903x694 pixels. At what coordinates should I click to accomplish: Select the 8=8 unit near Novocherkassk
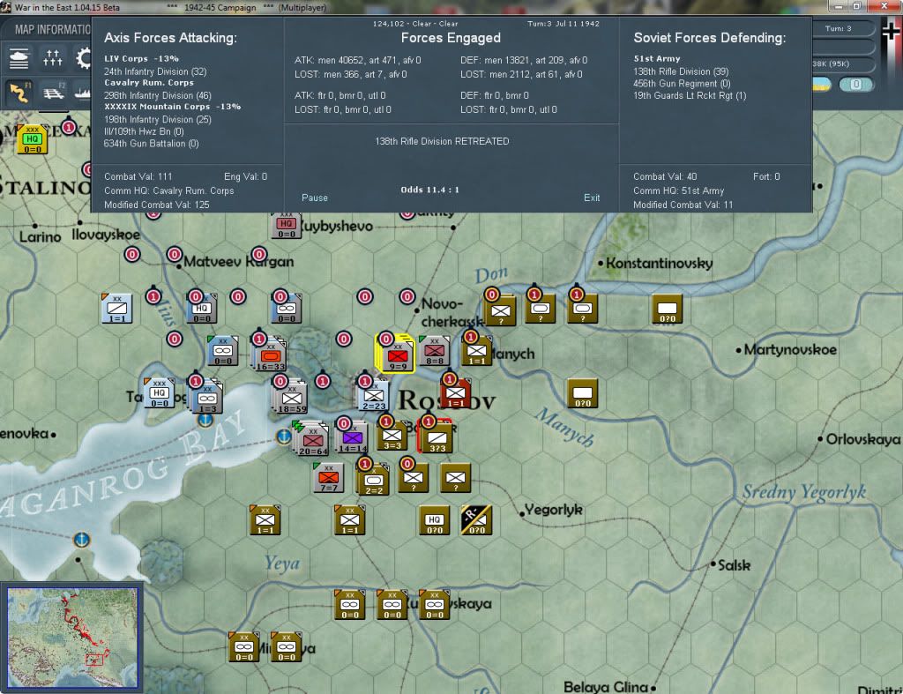tap(435, 351)
